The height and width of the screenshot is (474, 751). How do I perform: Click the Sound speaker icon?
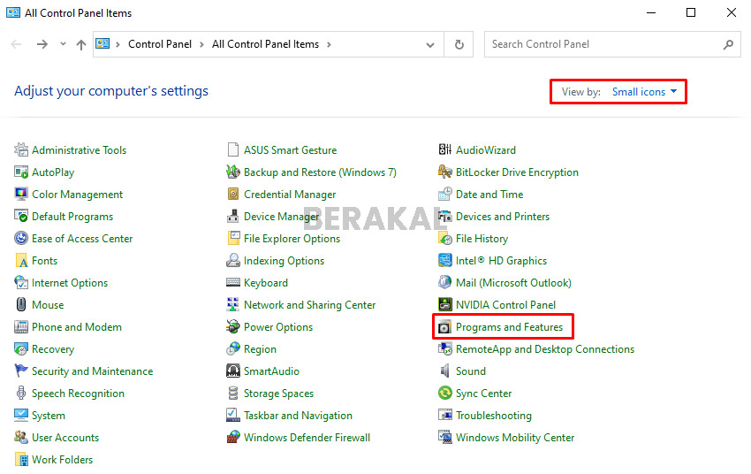[445, 371]
